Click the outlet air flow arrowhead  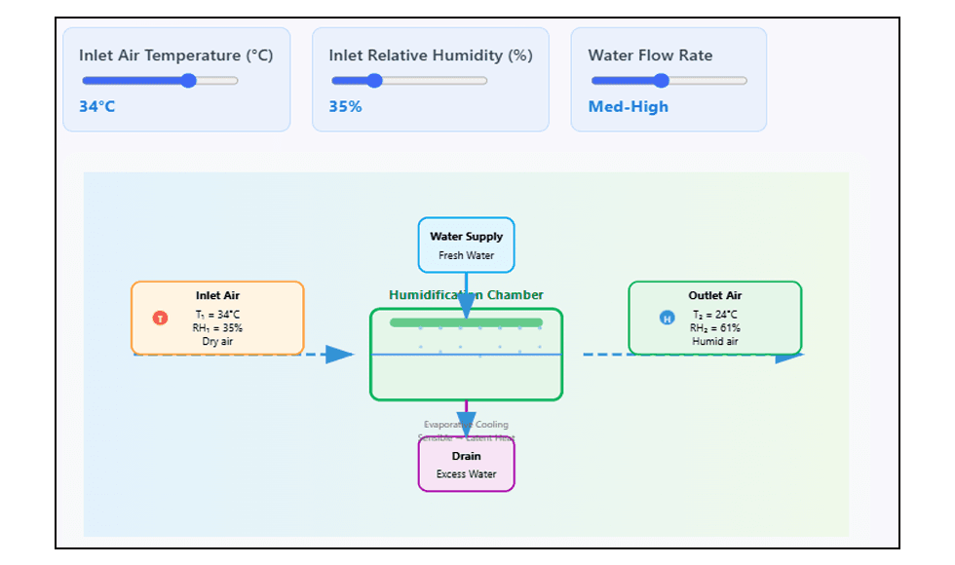(x=788, y=357)
